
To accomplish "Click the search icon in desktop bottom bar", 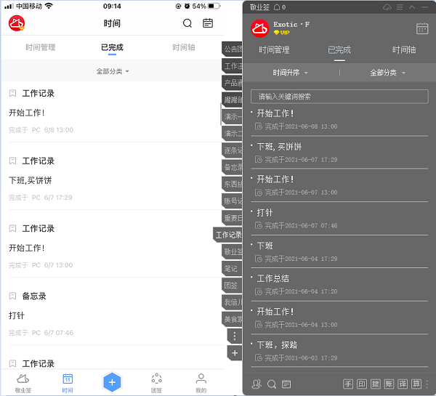I will click(x=272, y=384).
